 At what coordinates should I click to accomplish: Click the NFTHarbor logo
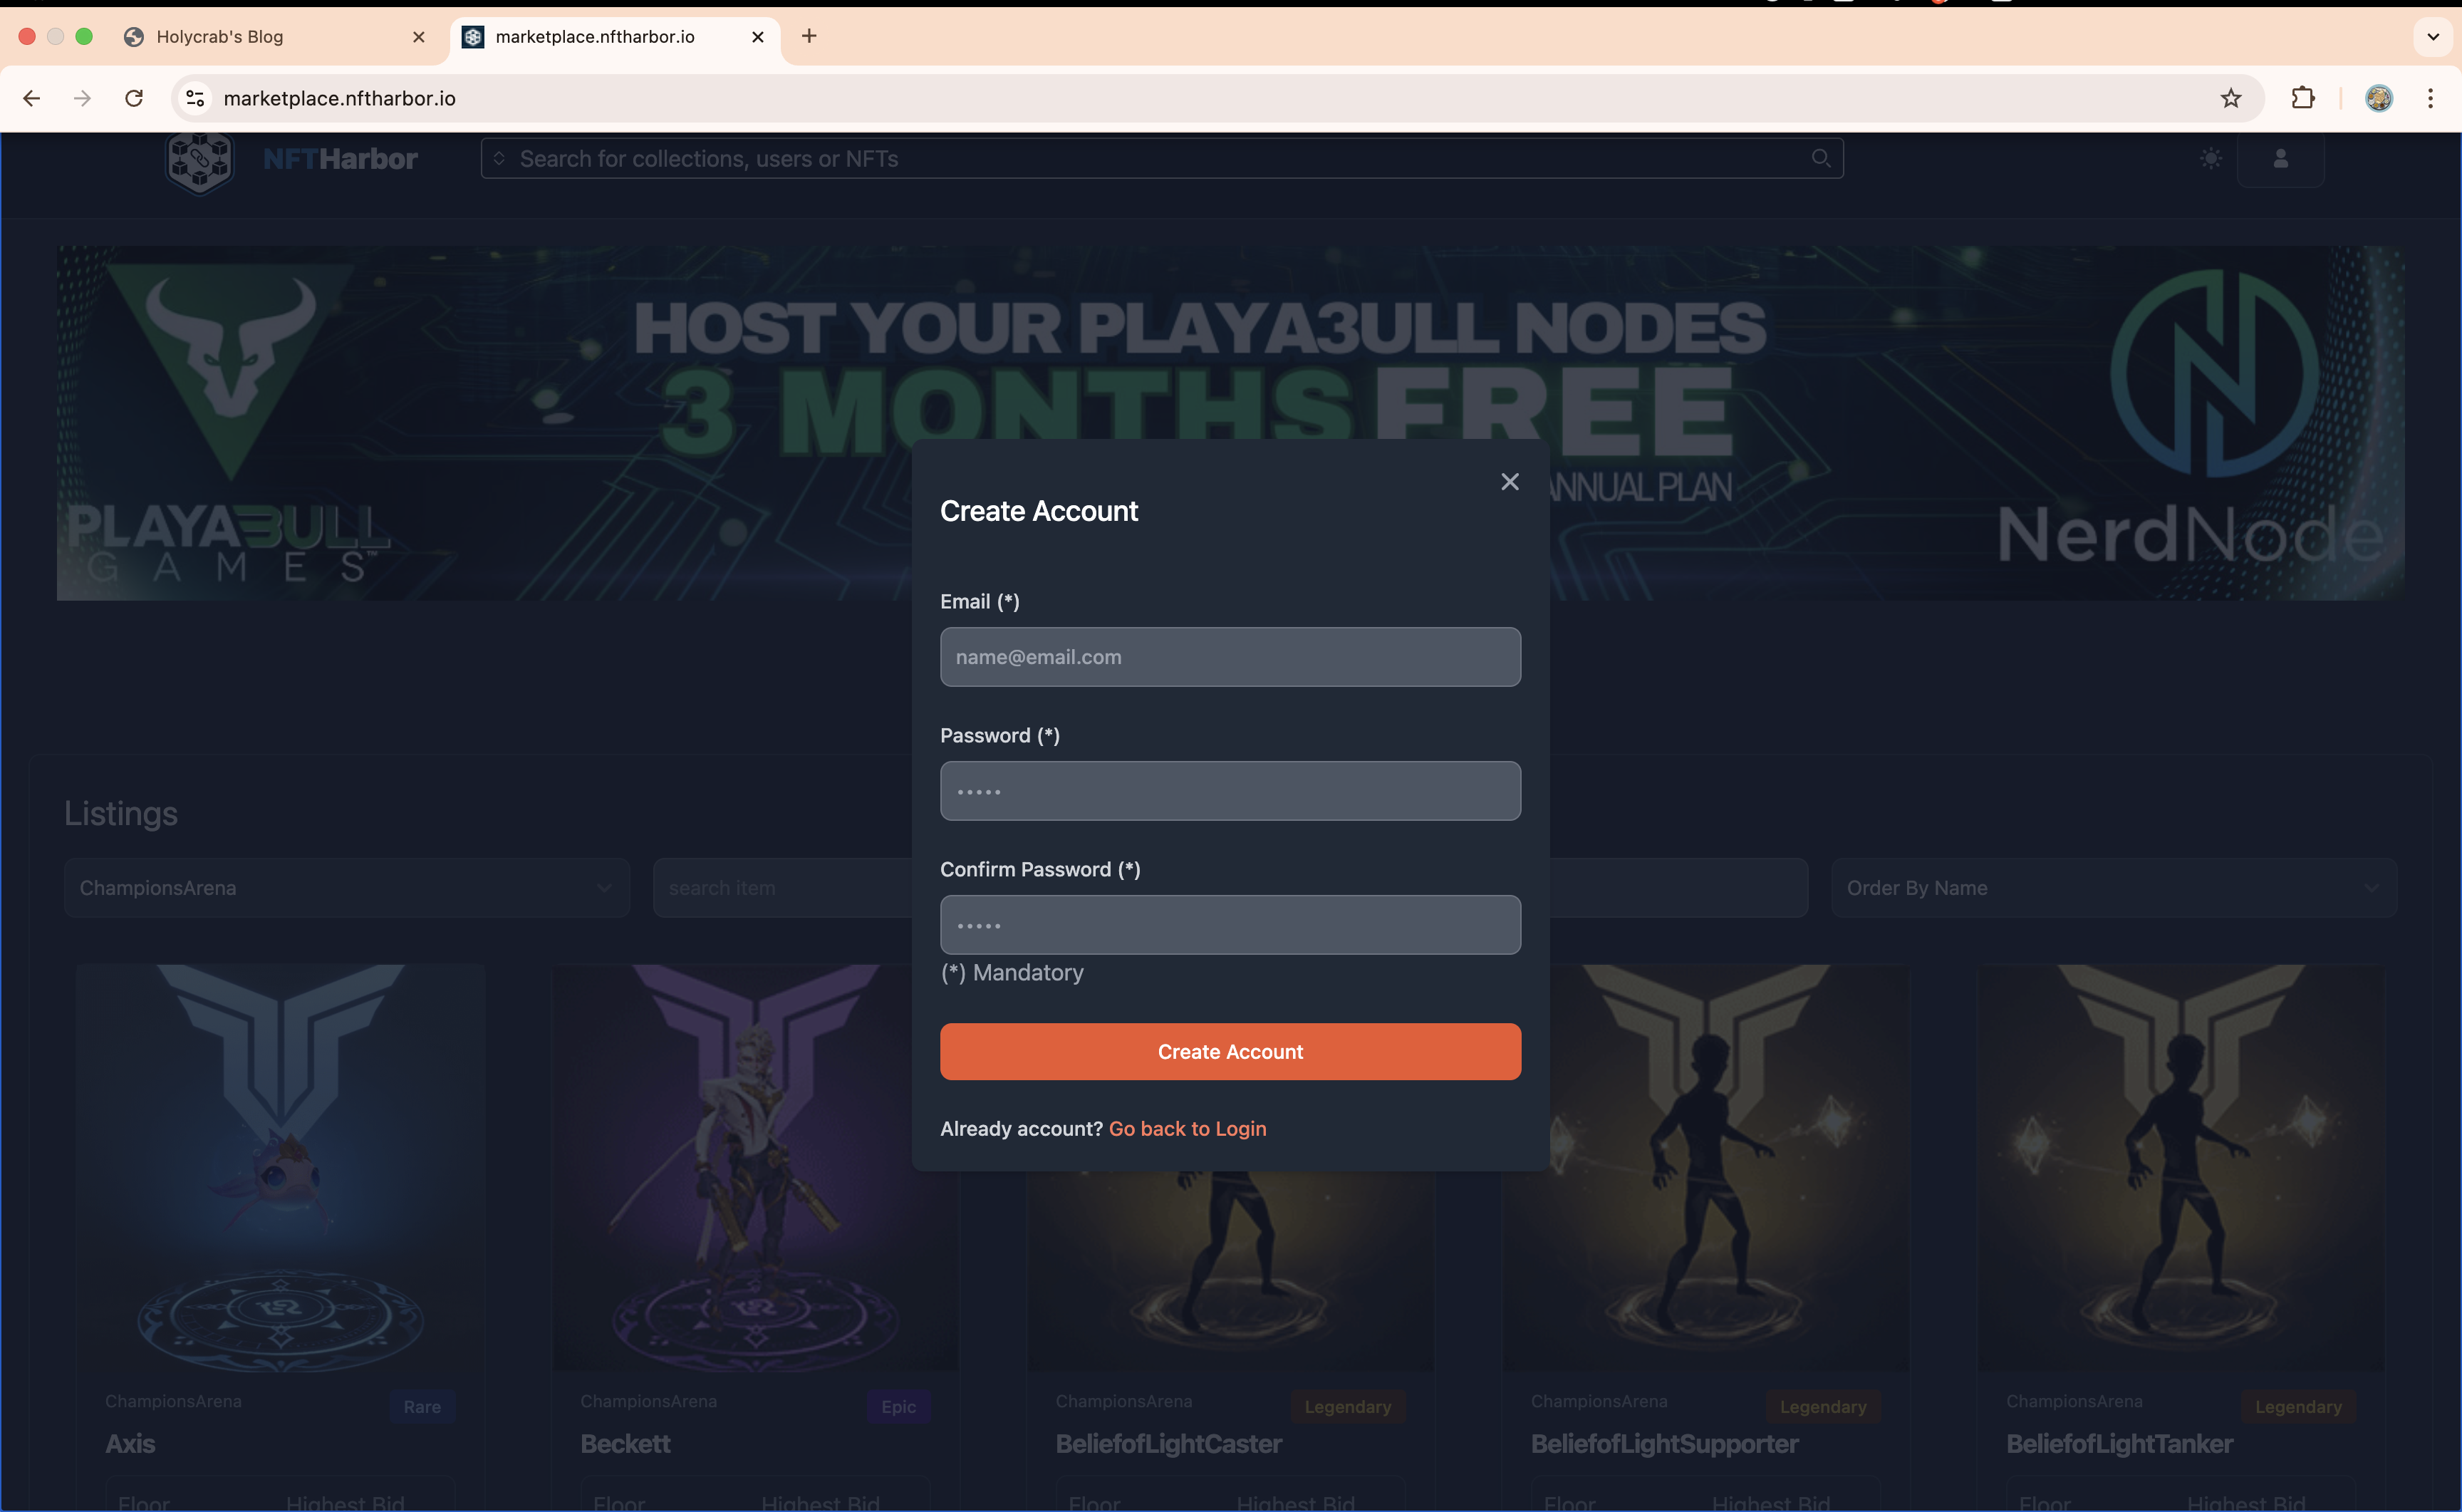tap(291, 160)
